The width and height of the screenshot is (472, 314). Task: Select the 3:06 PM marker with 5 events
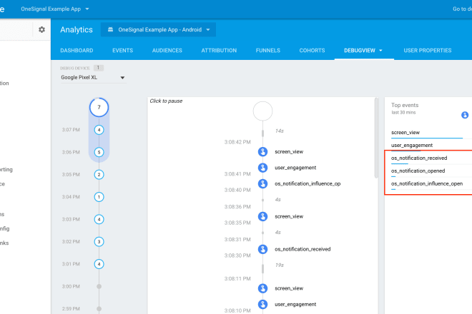click(x=99, y=152)
